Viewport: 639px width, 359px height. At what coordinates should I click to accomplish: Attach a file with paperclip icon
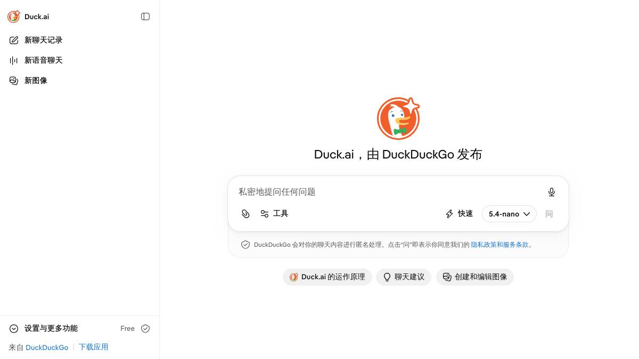(245, 214)
